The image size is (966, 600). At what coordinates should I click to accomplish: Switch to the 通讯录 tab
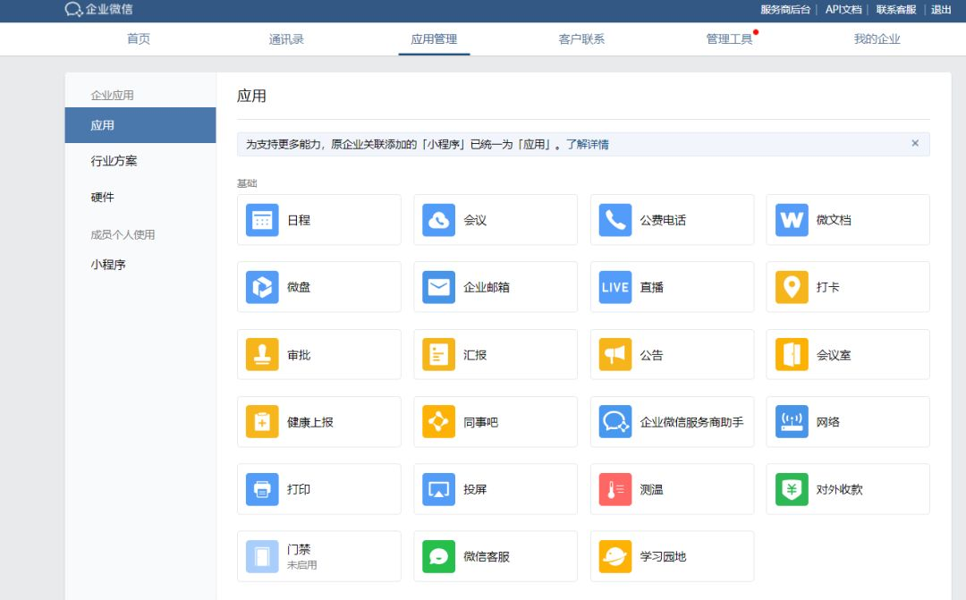click(286, 39)
